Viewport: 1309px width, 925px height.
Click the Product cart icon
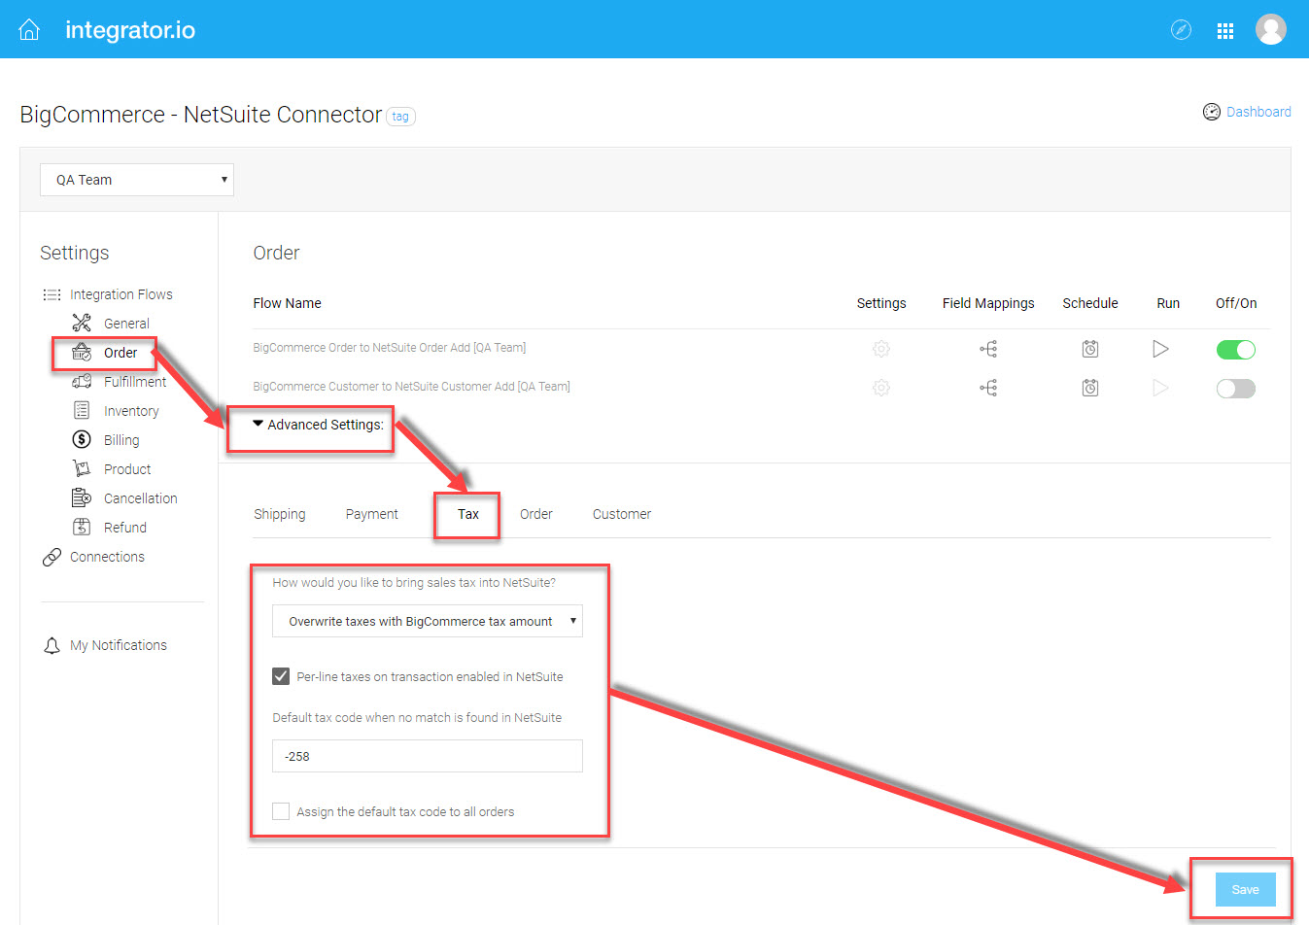pos(82,468)
